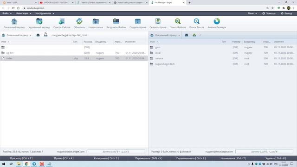Viewport: 297px width, 167px height.
Task: Create a folder with Новая папка icon
Action: 96,21
